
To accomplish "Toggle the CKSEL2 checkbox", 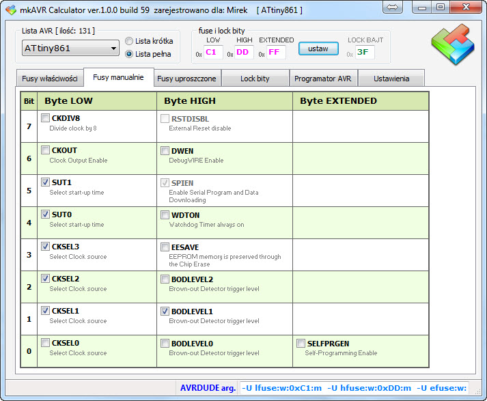I will click(x=45, y=279).
